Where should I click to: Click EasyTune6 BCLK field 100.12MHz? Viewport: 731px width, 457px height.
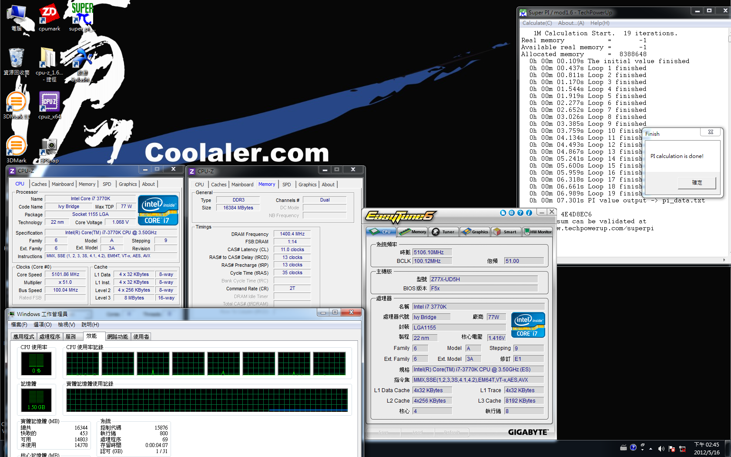(x=432, y=261)
